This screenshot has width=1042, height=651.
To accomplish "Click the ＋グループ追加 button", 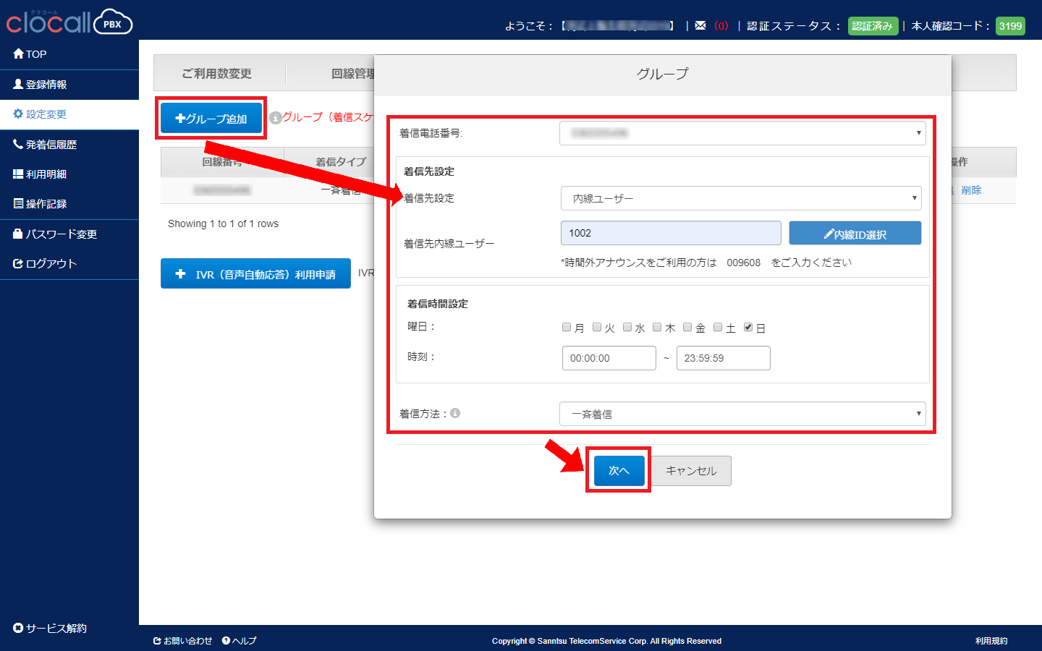I will click(x=211, y=118).
